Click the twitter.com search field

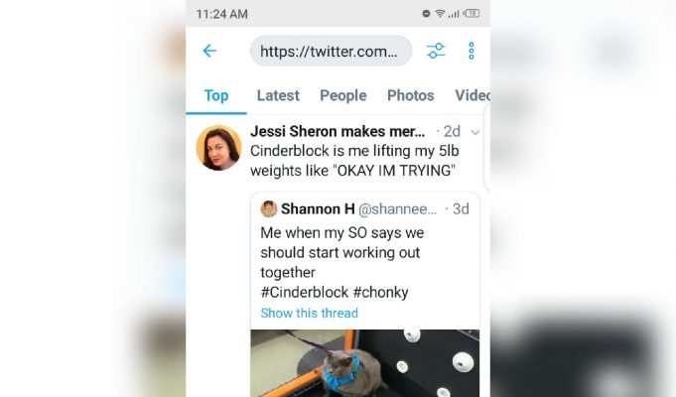(x=331, y=51)
